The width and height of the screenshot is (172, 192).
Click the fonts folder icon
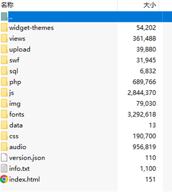4,114
